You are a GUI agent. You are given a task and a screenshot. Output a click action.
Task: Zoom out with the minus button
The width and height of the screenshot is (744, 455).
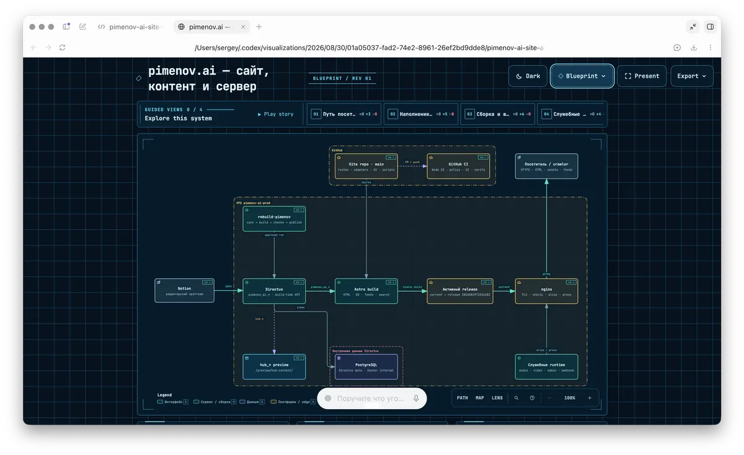coord(549,398)
